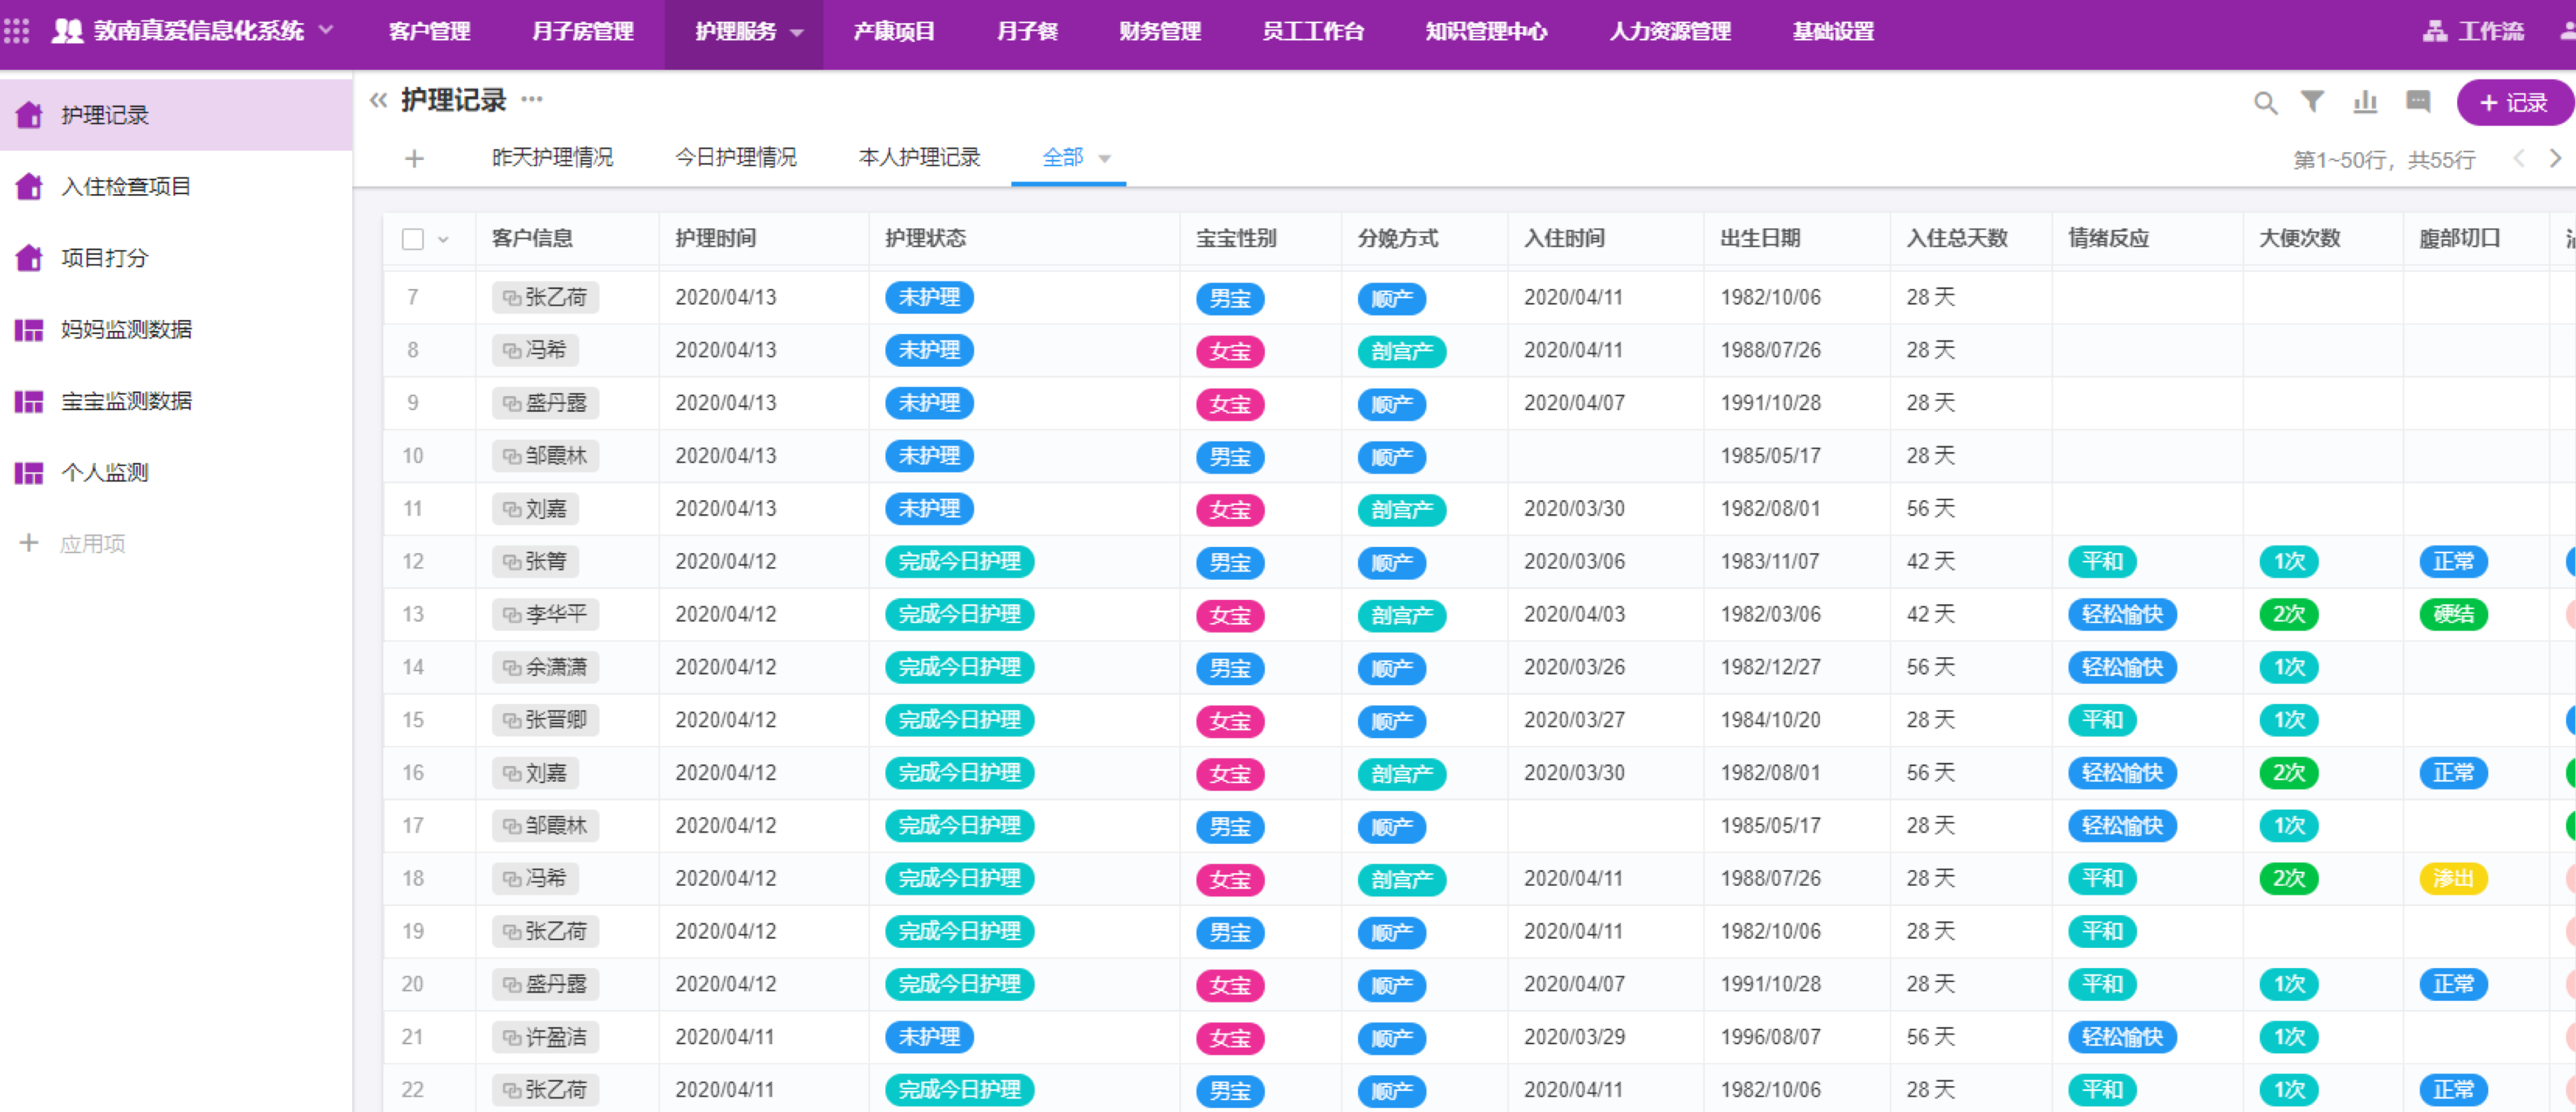Click the 未护理 status tag in row 10
The image size is (2576, 1112).
pyautogui.click(x=929, y=455)
